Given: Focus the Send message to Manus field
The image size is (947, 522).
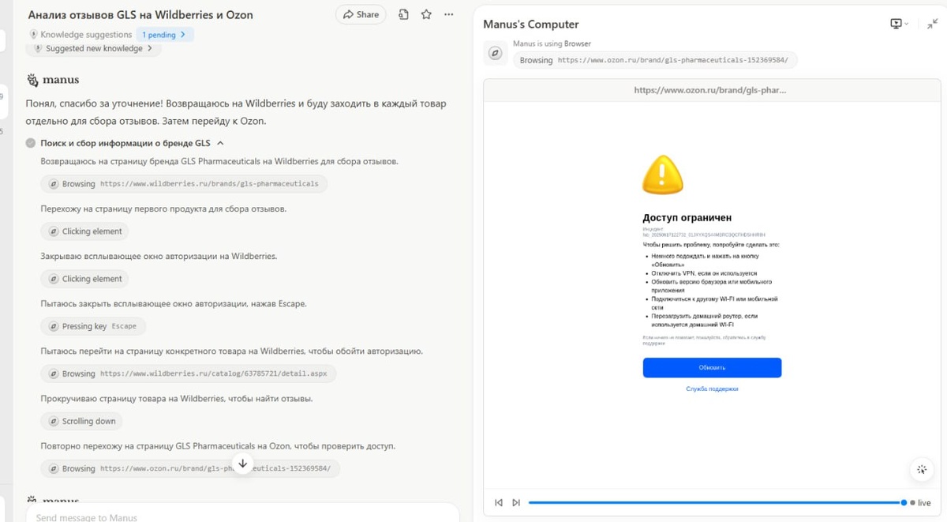Looking at the screenshot, I should coord(242,516).
